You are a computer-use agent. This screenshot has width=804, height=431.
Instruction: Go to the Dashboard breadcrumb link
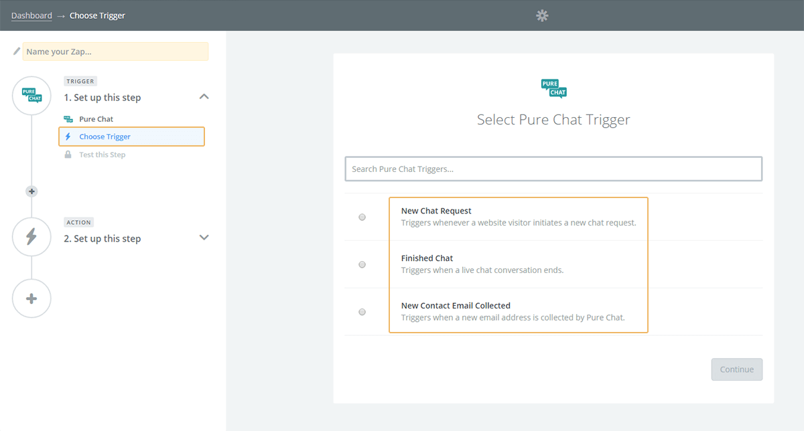(31, 15)
